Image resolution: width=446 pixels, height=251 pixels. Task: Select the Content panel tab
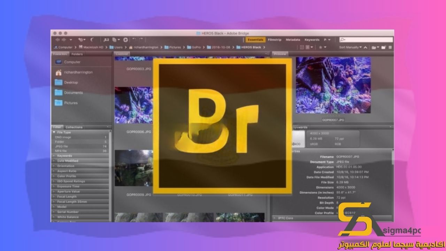coord(122,54)
